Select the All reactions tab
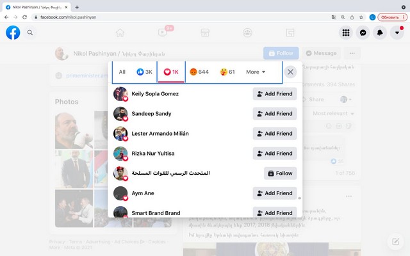 click(122, 72)
